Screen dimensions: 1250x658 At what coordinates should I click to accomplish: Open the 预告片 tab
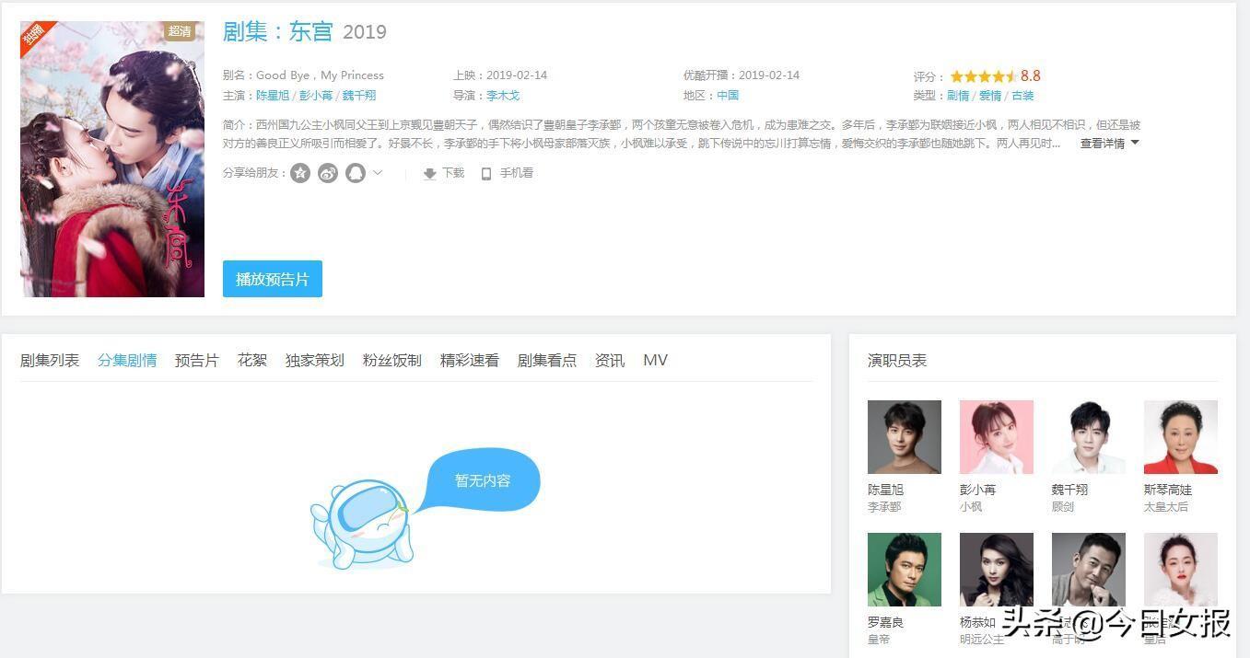[x=197, y=360]
